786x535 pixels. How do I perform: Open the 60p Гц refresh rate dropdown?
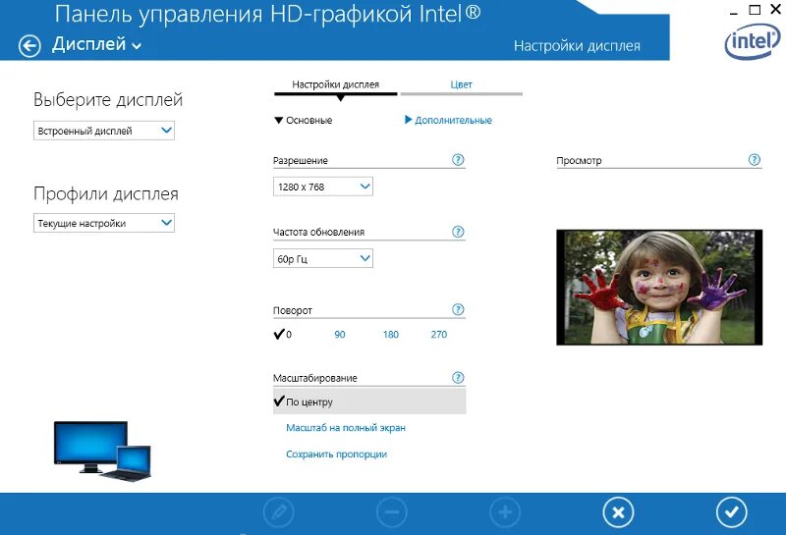point(323,258)
